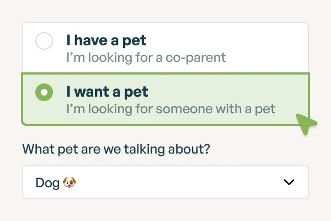This screenshot has width=331, height=221.
Task: Expand the pet type chevron arrow
Action: pos(289,182)
